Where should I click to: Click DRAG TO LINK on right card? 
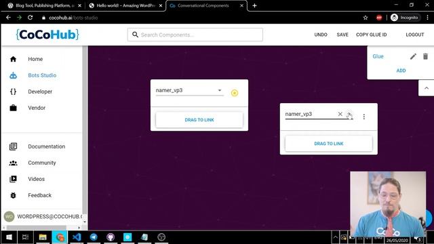click(329, 144)
